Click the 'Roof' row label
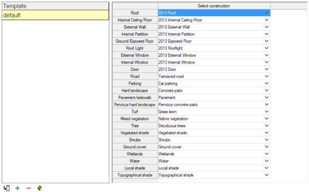Image resolution: width=309 pixels, height=192 pixels. coord(135,13)
